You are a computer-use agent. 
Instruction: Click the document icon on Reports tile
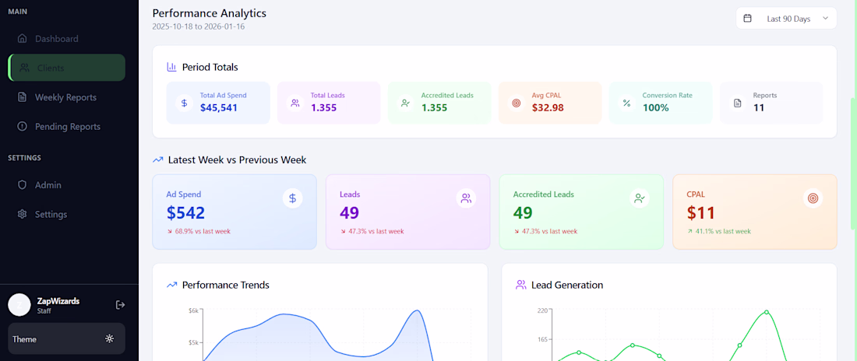(x=737, y=103)
